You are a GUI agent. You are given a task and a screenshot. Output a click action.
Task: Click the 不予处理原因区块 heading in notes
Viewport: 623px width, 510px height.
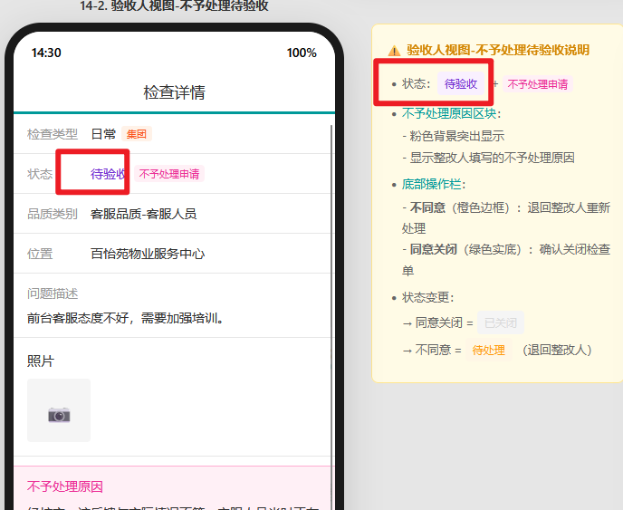(449, 114)
